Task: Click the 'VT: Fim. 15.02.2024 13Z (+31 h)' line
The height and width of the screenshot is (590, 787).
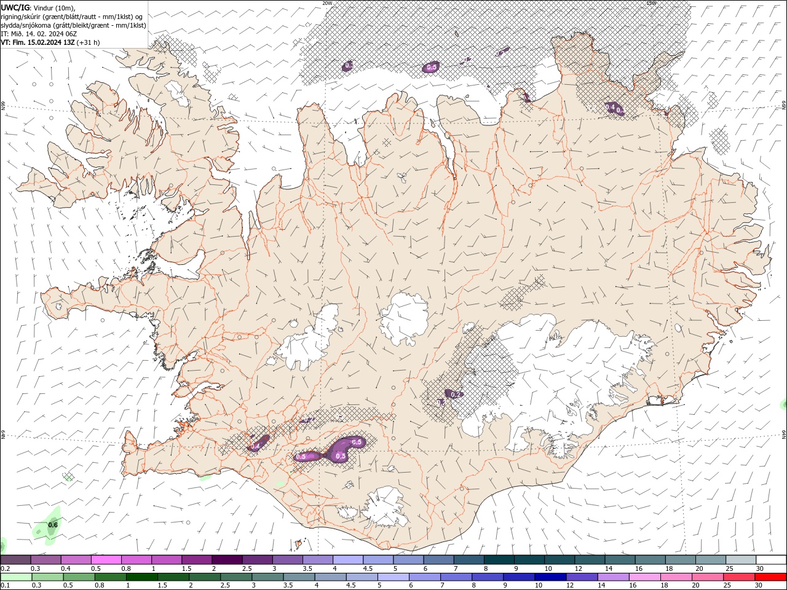Action: click(50, 42)
